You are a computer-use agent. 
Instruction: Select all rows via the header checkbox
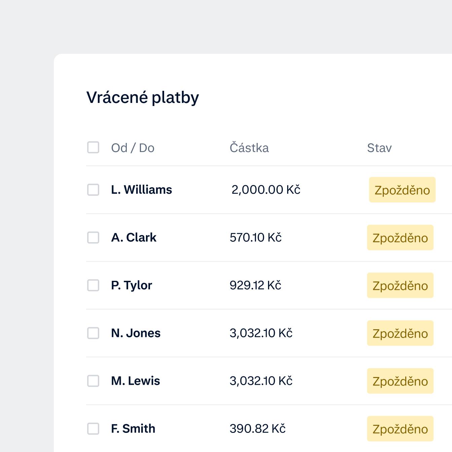click(x=93, y=147)
